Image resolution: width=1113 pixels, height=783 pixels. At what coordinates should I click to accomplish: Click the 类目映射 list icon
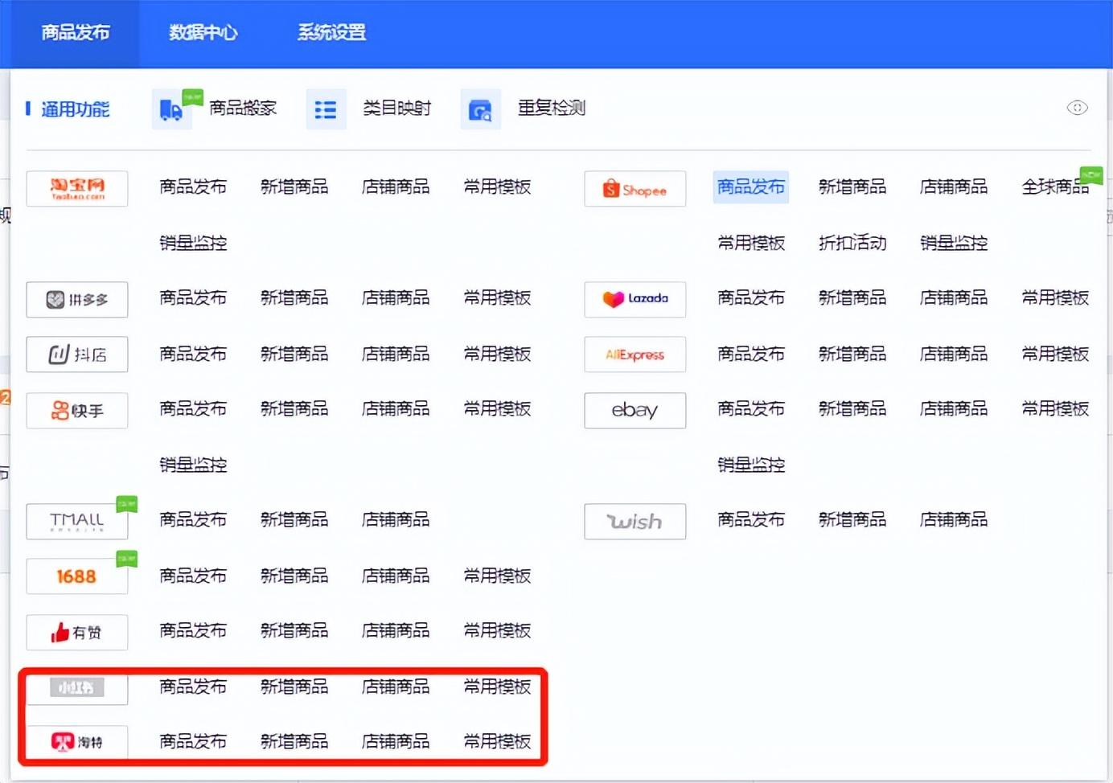pyautogui.click(x=326, y=109)
